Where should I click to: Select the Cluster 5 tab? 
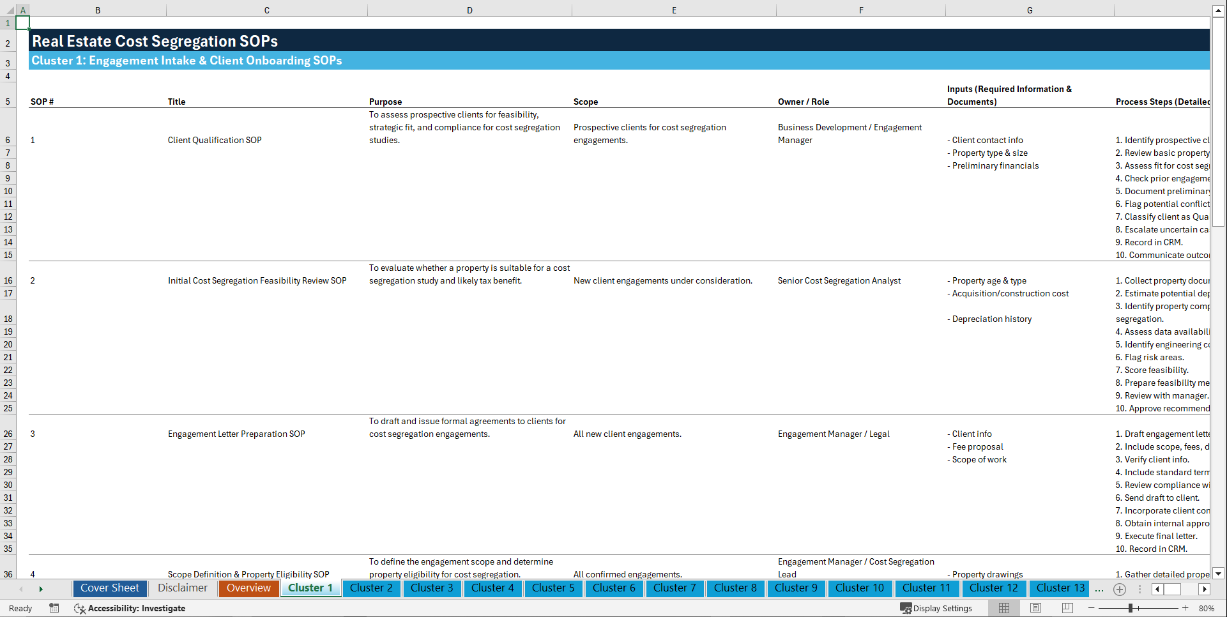pos(553,588)
